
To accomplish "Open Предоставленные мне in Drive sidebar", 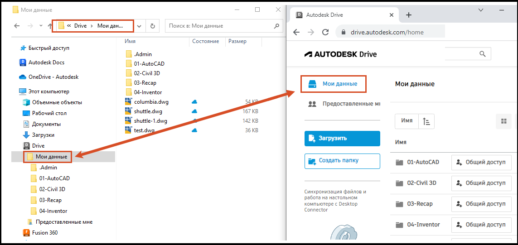I will [x=344, y=104].
